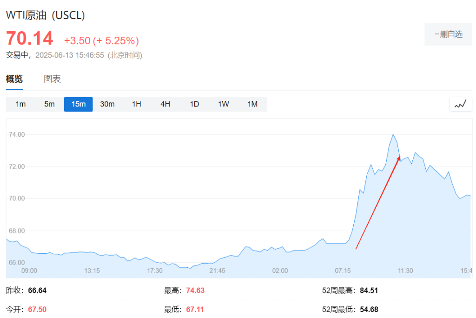Select the 1H timeframe
This screenshot has width=476, height=318.
coord(136,104)
